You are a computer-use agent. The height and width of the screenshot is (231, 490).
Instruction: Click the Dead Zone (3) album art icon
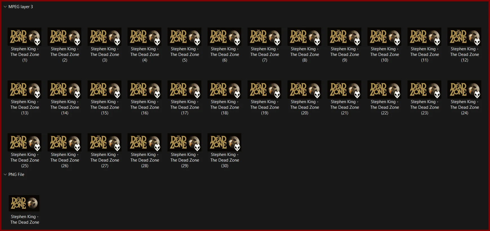click(104, 37)
